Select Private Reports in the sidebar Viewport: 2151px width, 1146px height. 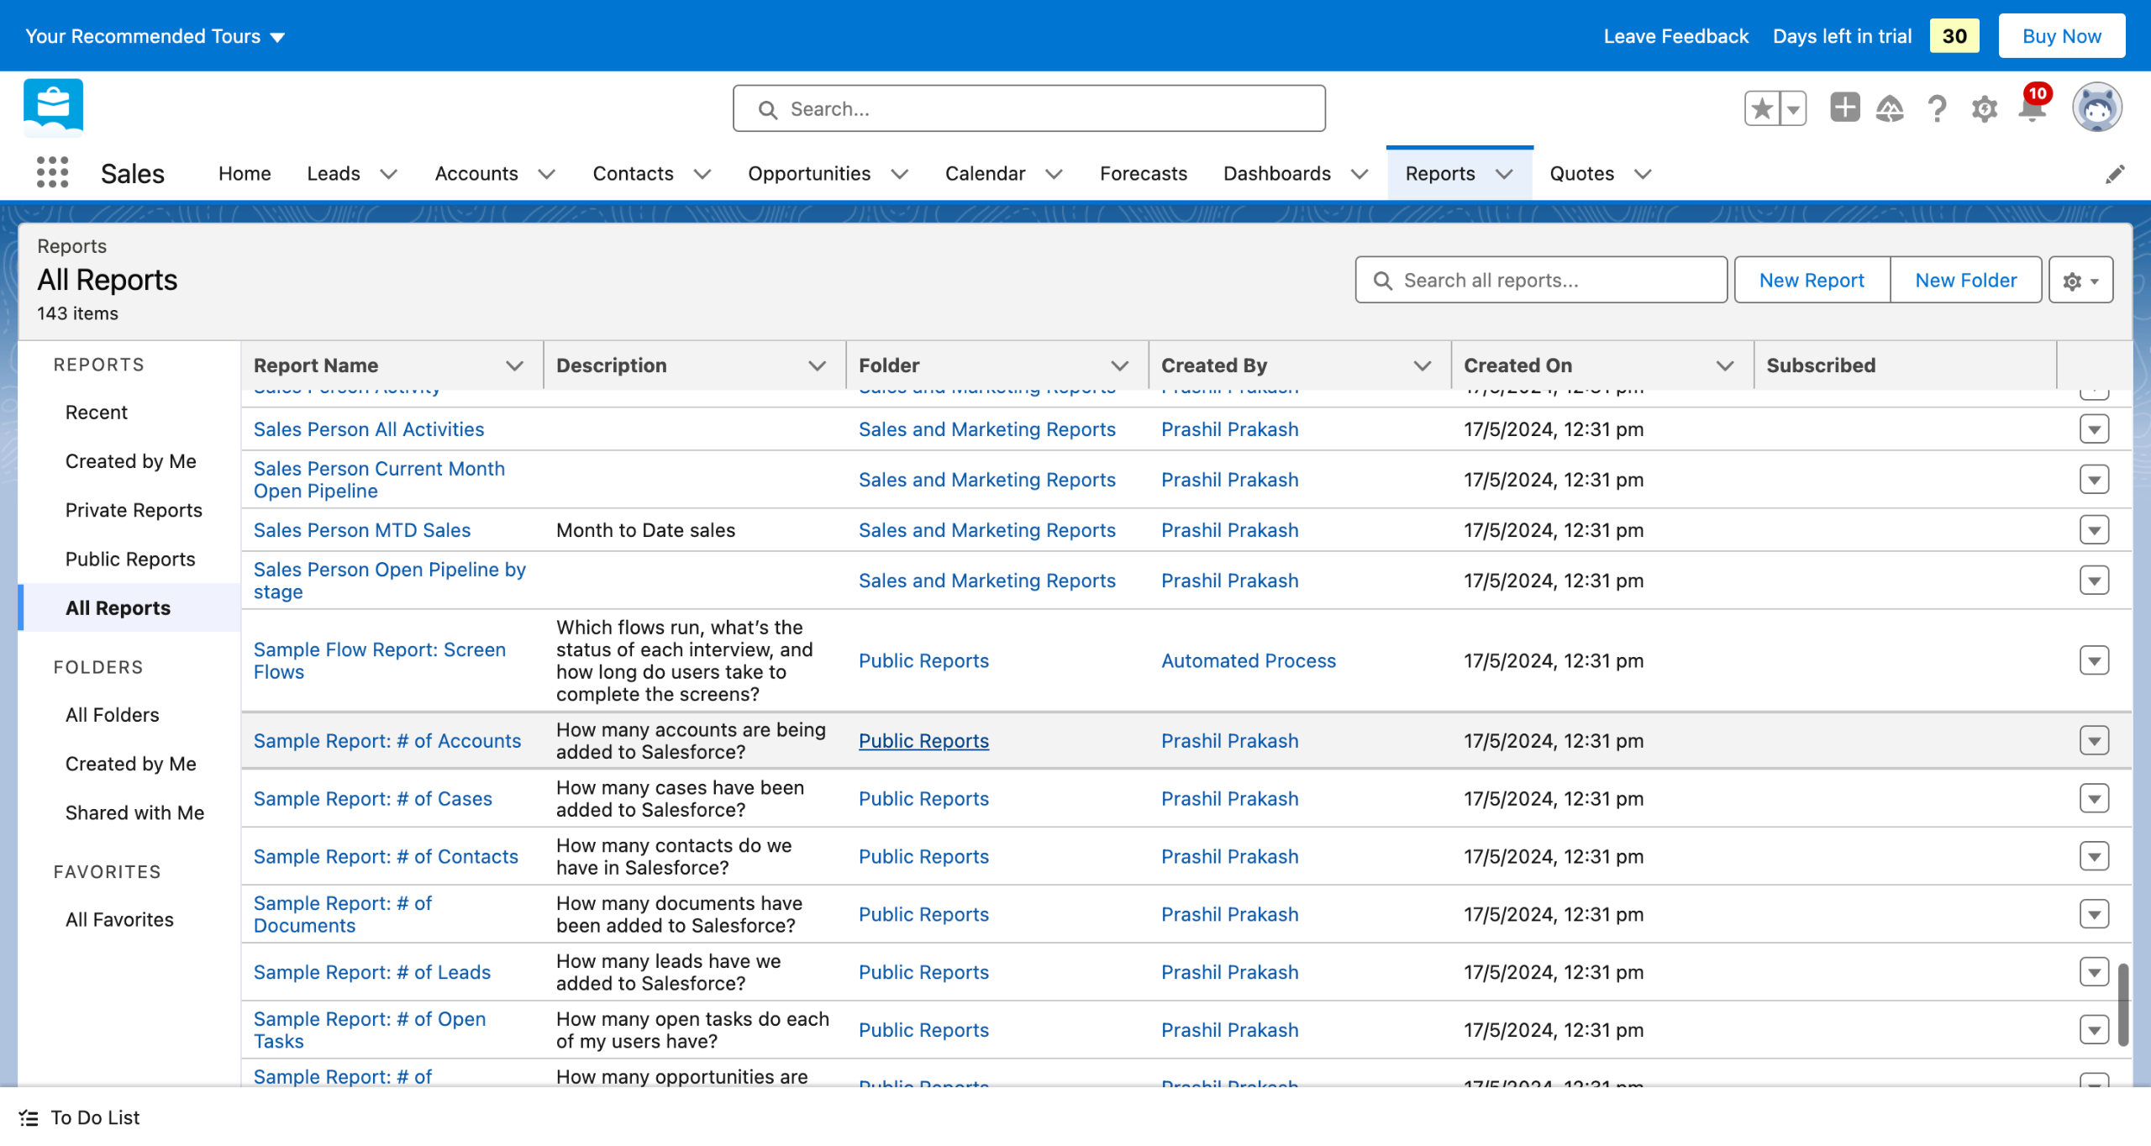coord(134,510)
